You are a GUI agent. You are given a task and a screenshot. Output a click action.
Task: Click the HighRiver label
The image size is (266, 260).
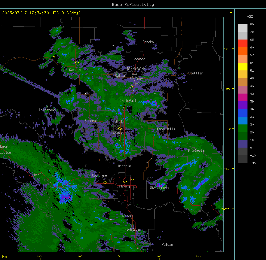(x=133, y=229)
